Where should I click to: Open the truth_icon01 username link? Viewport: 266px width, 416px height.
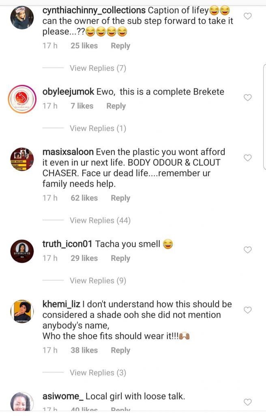68,244
